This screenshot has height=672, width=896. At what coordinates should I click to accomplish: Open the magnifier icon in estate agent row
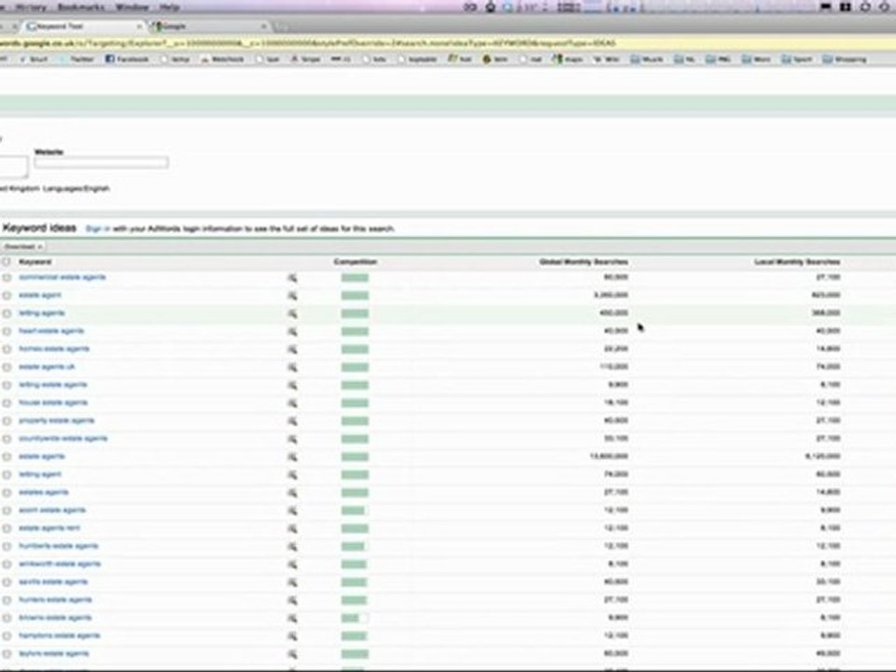292,296
